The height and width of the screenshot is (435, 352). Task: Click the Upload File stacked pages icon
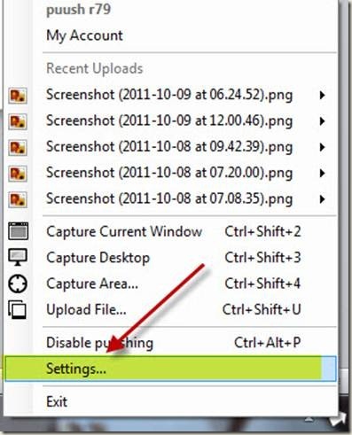[x=17, y=309]
